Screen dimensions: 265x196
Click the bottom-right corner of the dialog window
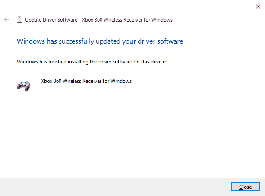click(263, 194)
